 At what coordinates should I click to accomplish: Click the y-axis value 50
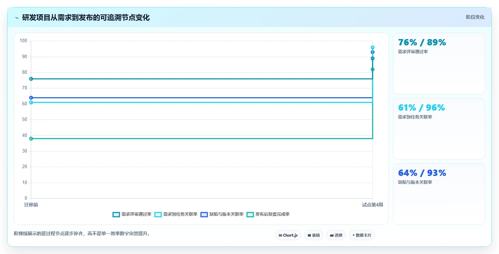tap(24, 120)
